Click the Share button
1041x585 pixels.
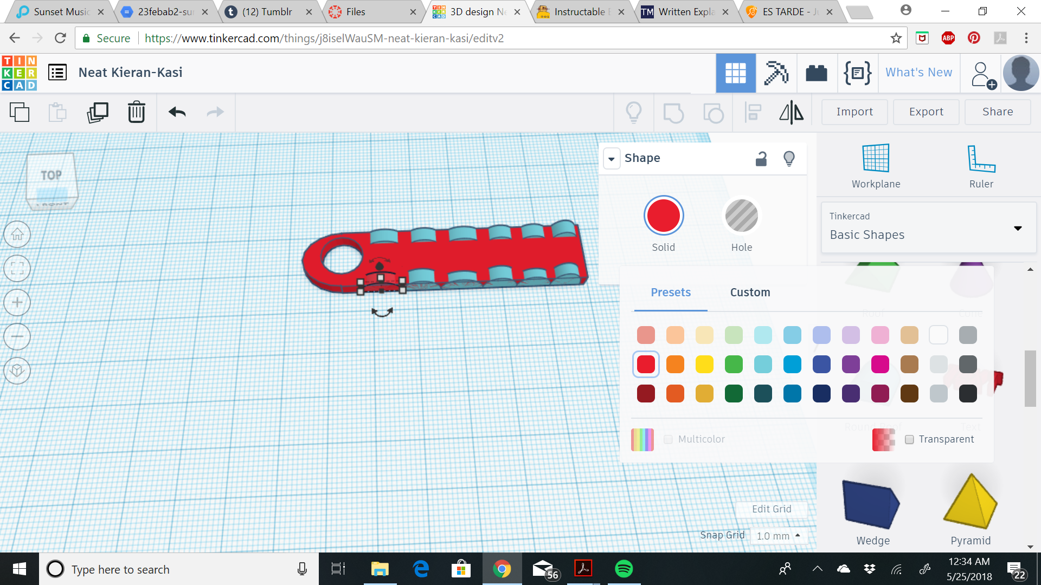coord(998,112)
